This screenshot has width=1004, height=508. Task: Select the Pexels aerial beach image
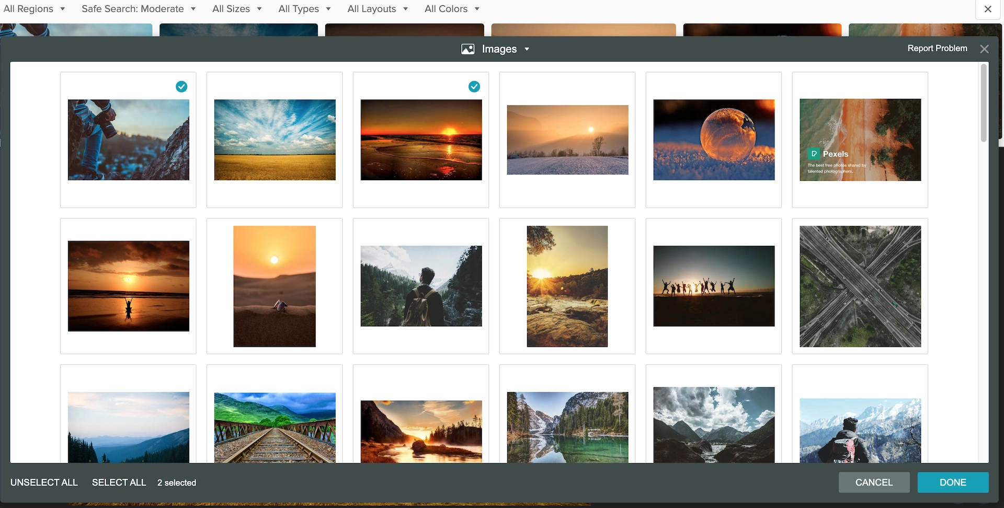860,140
